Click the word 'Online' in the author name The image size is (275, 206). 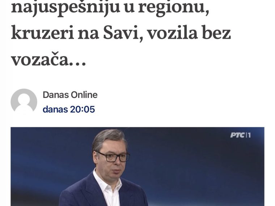[x=84, y=95]
